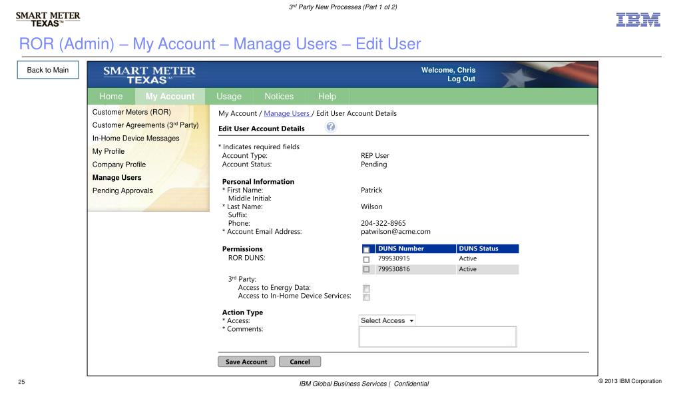Click the Back to Main button
The image size is (681, 393).
(48, 70)
